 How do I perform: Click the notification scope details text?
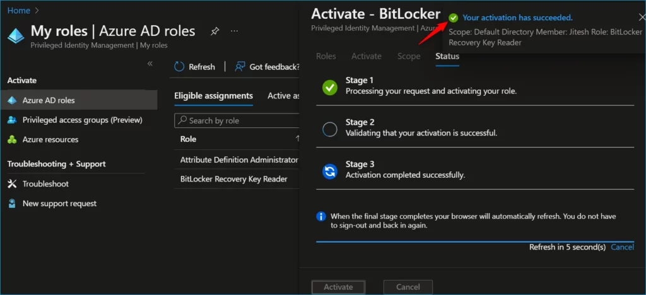coord(545,37)
